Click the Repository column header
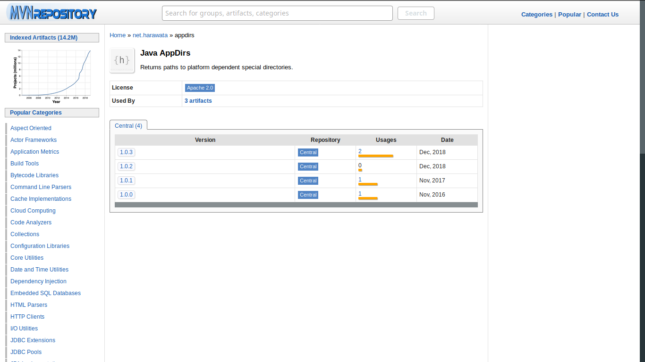Image resolution: width=645 pixels, height=362 pixels. coord(325,140)
